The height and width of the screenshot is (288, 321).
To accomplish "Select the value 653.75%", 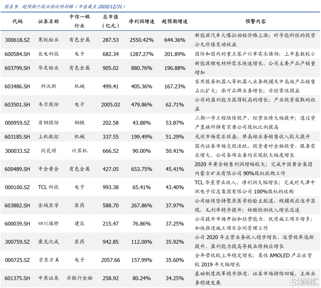I will pos(141,169).
